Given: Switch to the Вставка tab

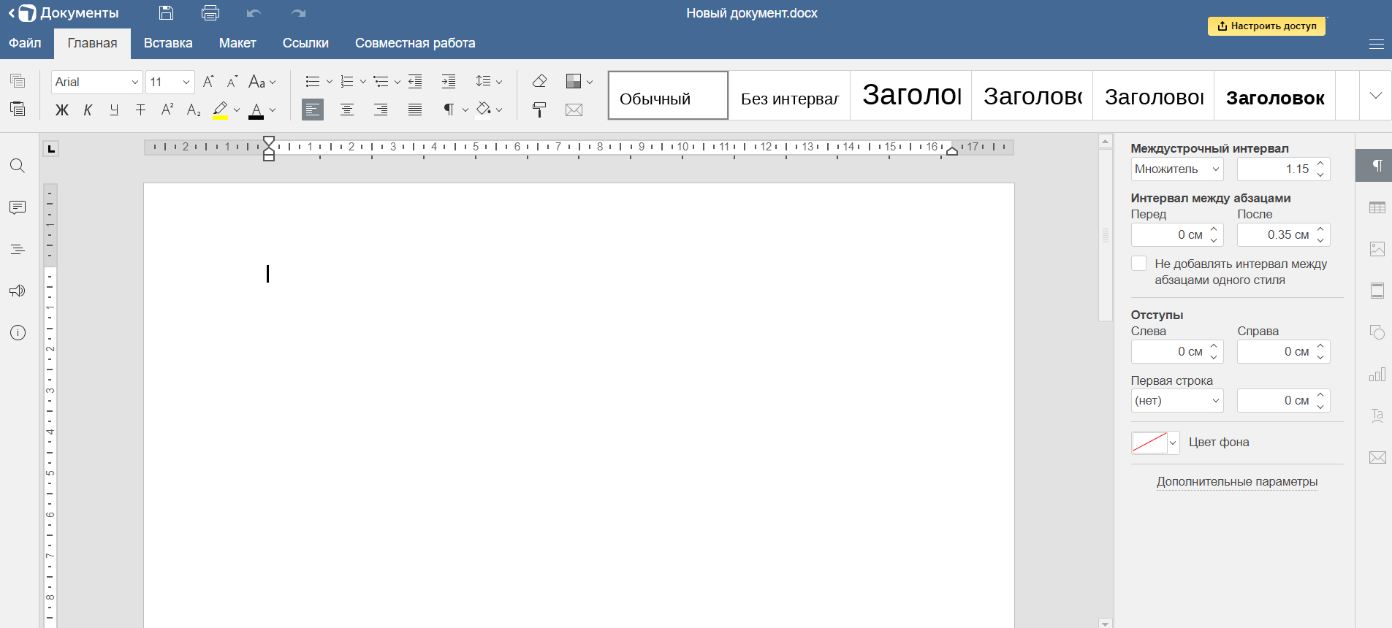Looking at the screenshot, I should pyautogui.click(x=168, y=43).
